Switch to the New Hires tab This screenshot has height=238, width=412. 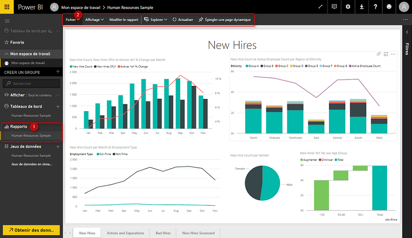(x=87, y=233)
